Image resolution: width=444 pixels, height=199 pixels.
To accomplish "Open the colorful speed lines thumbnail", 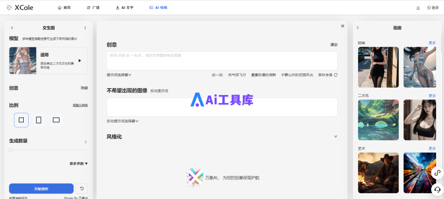I will [420, 173].
